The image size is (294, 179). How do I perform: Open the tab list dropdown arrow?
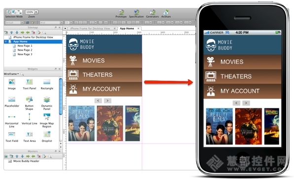(x=65, y=29)
